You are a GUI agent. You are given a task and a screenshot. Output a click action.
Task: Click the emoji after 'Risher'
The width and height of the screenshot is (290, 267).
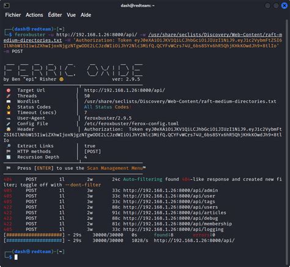click(61, 79)
